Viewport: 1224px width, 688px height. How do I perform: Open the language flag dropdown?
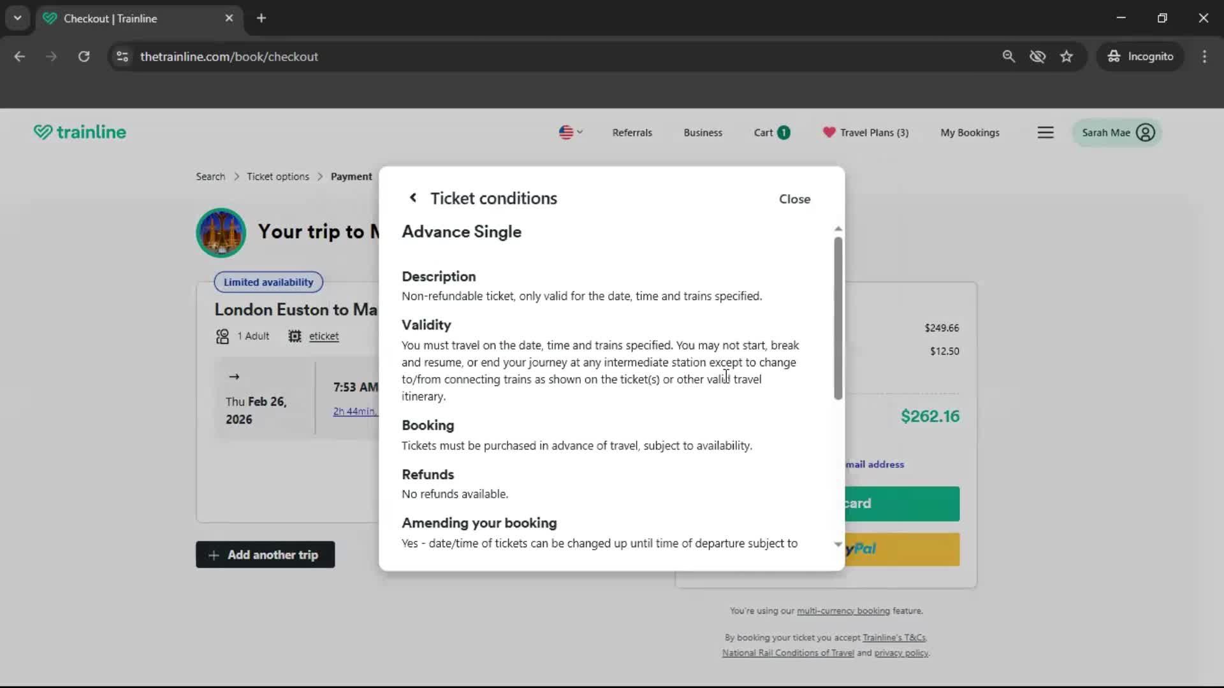(570, 133)
